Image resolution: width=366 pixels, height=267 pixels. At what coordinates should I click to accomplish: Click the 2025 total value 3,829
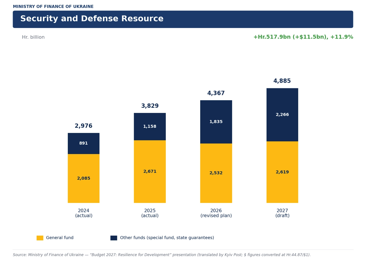[x=150, y=106]
